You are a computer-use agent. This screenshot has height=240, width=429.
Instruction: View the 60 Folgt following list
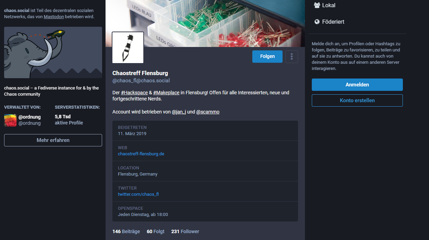point(155,231)
